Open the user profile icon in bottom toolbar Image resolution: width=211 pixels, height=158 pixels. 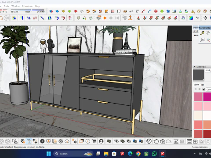pyautogui.click(x=101, y=141)
